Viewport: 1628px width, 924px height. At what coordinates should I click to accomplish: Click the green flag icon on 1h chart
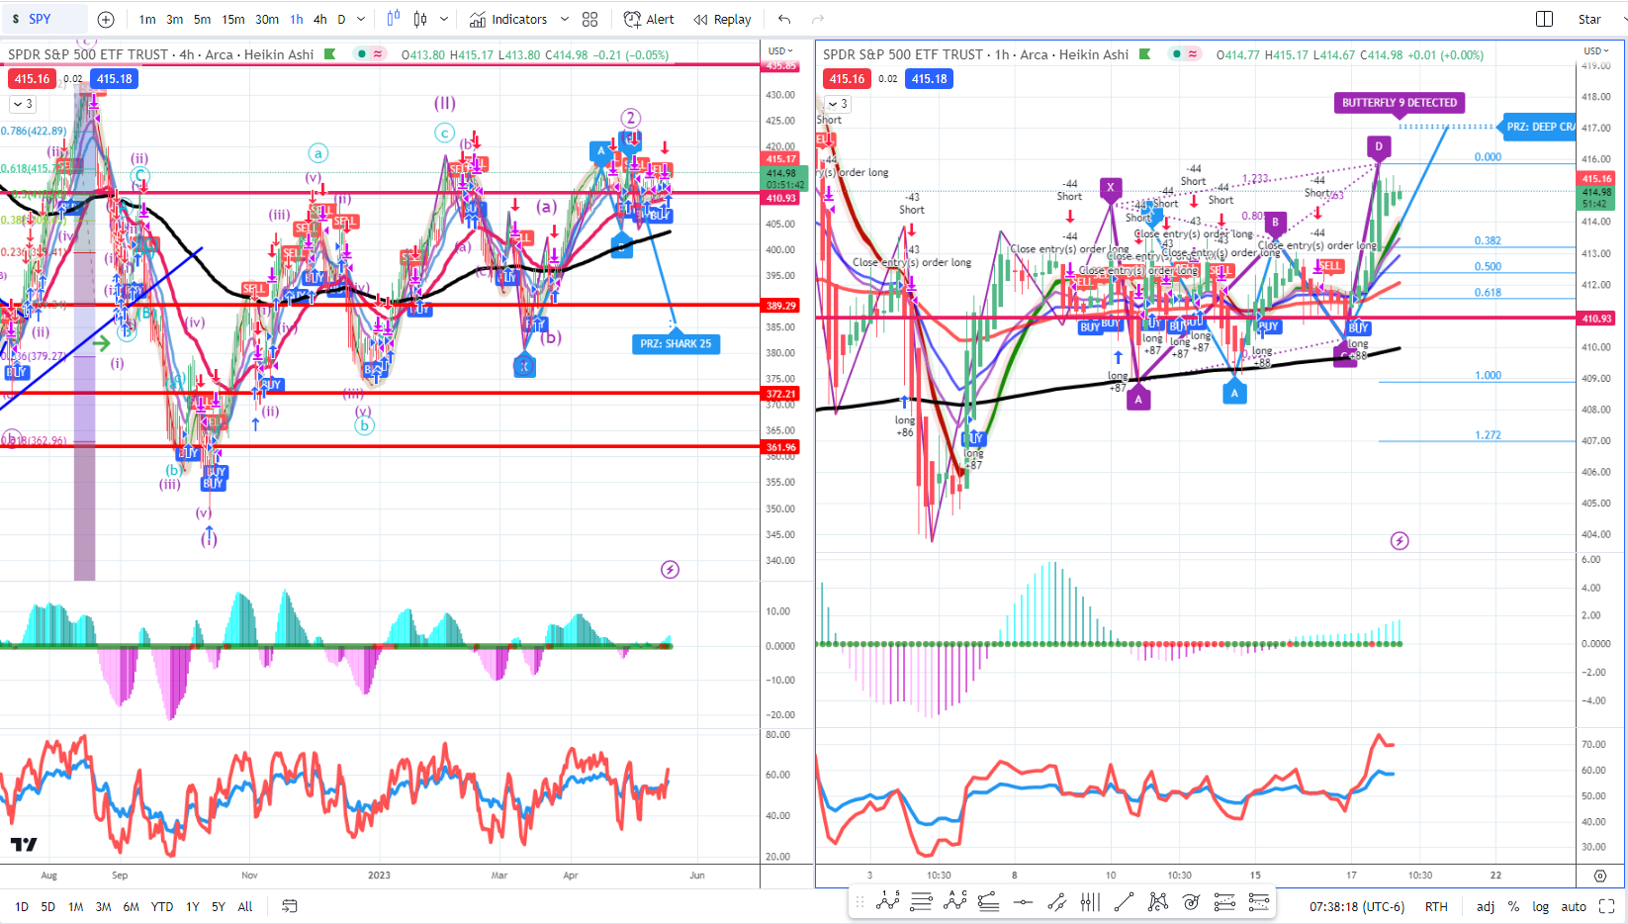coord(1145,54)
